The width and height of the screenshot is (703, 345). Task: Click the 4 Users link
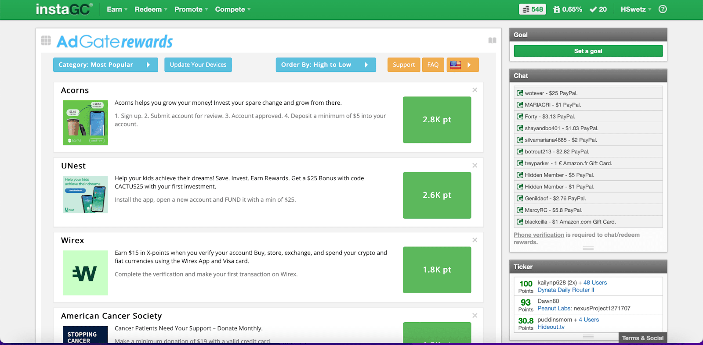tap(589, 320)
